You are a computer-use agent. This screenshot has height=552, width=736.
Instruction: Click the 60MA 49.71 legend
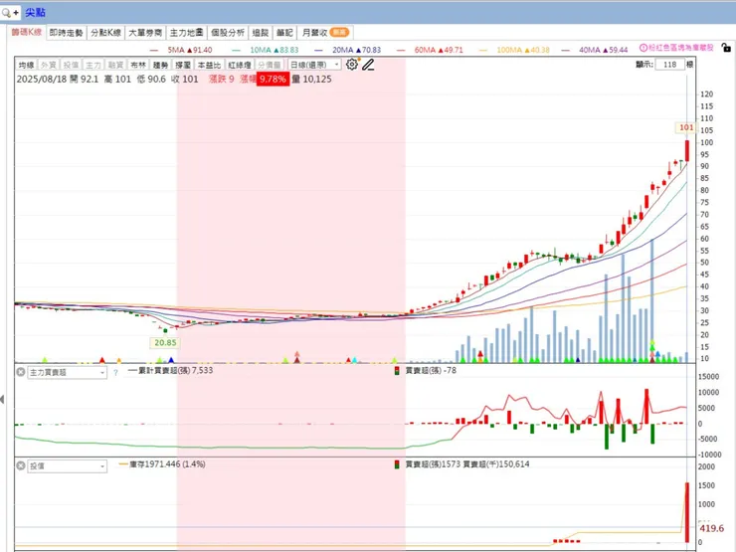click(x=430, y=50)
